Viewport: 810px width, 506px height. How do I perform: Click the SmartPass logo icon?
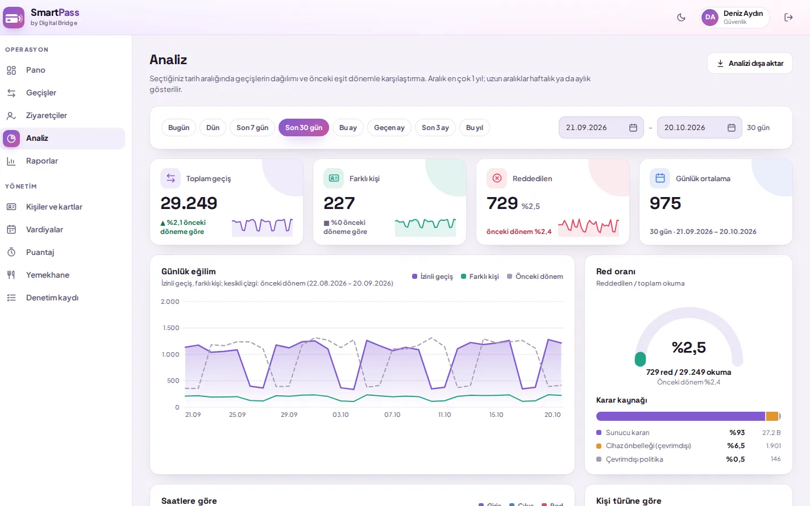tap(14, 18)
